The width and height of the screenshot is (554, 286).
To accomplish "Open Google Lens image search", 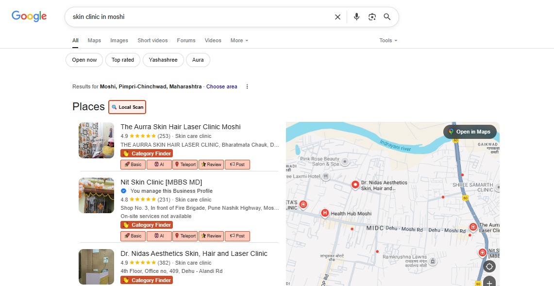I will pos(372,17).
